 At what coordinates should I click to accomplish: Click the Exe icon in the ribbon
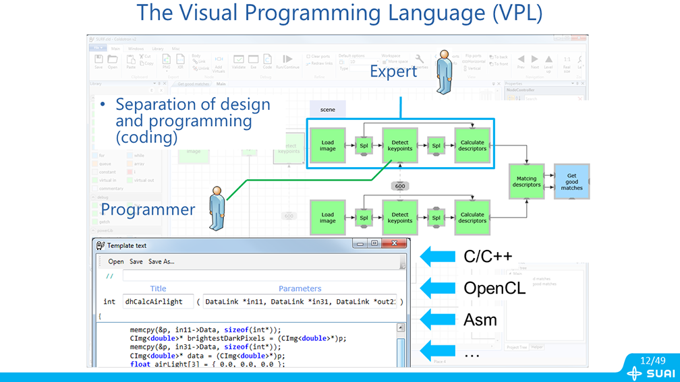coord(254,60)
